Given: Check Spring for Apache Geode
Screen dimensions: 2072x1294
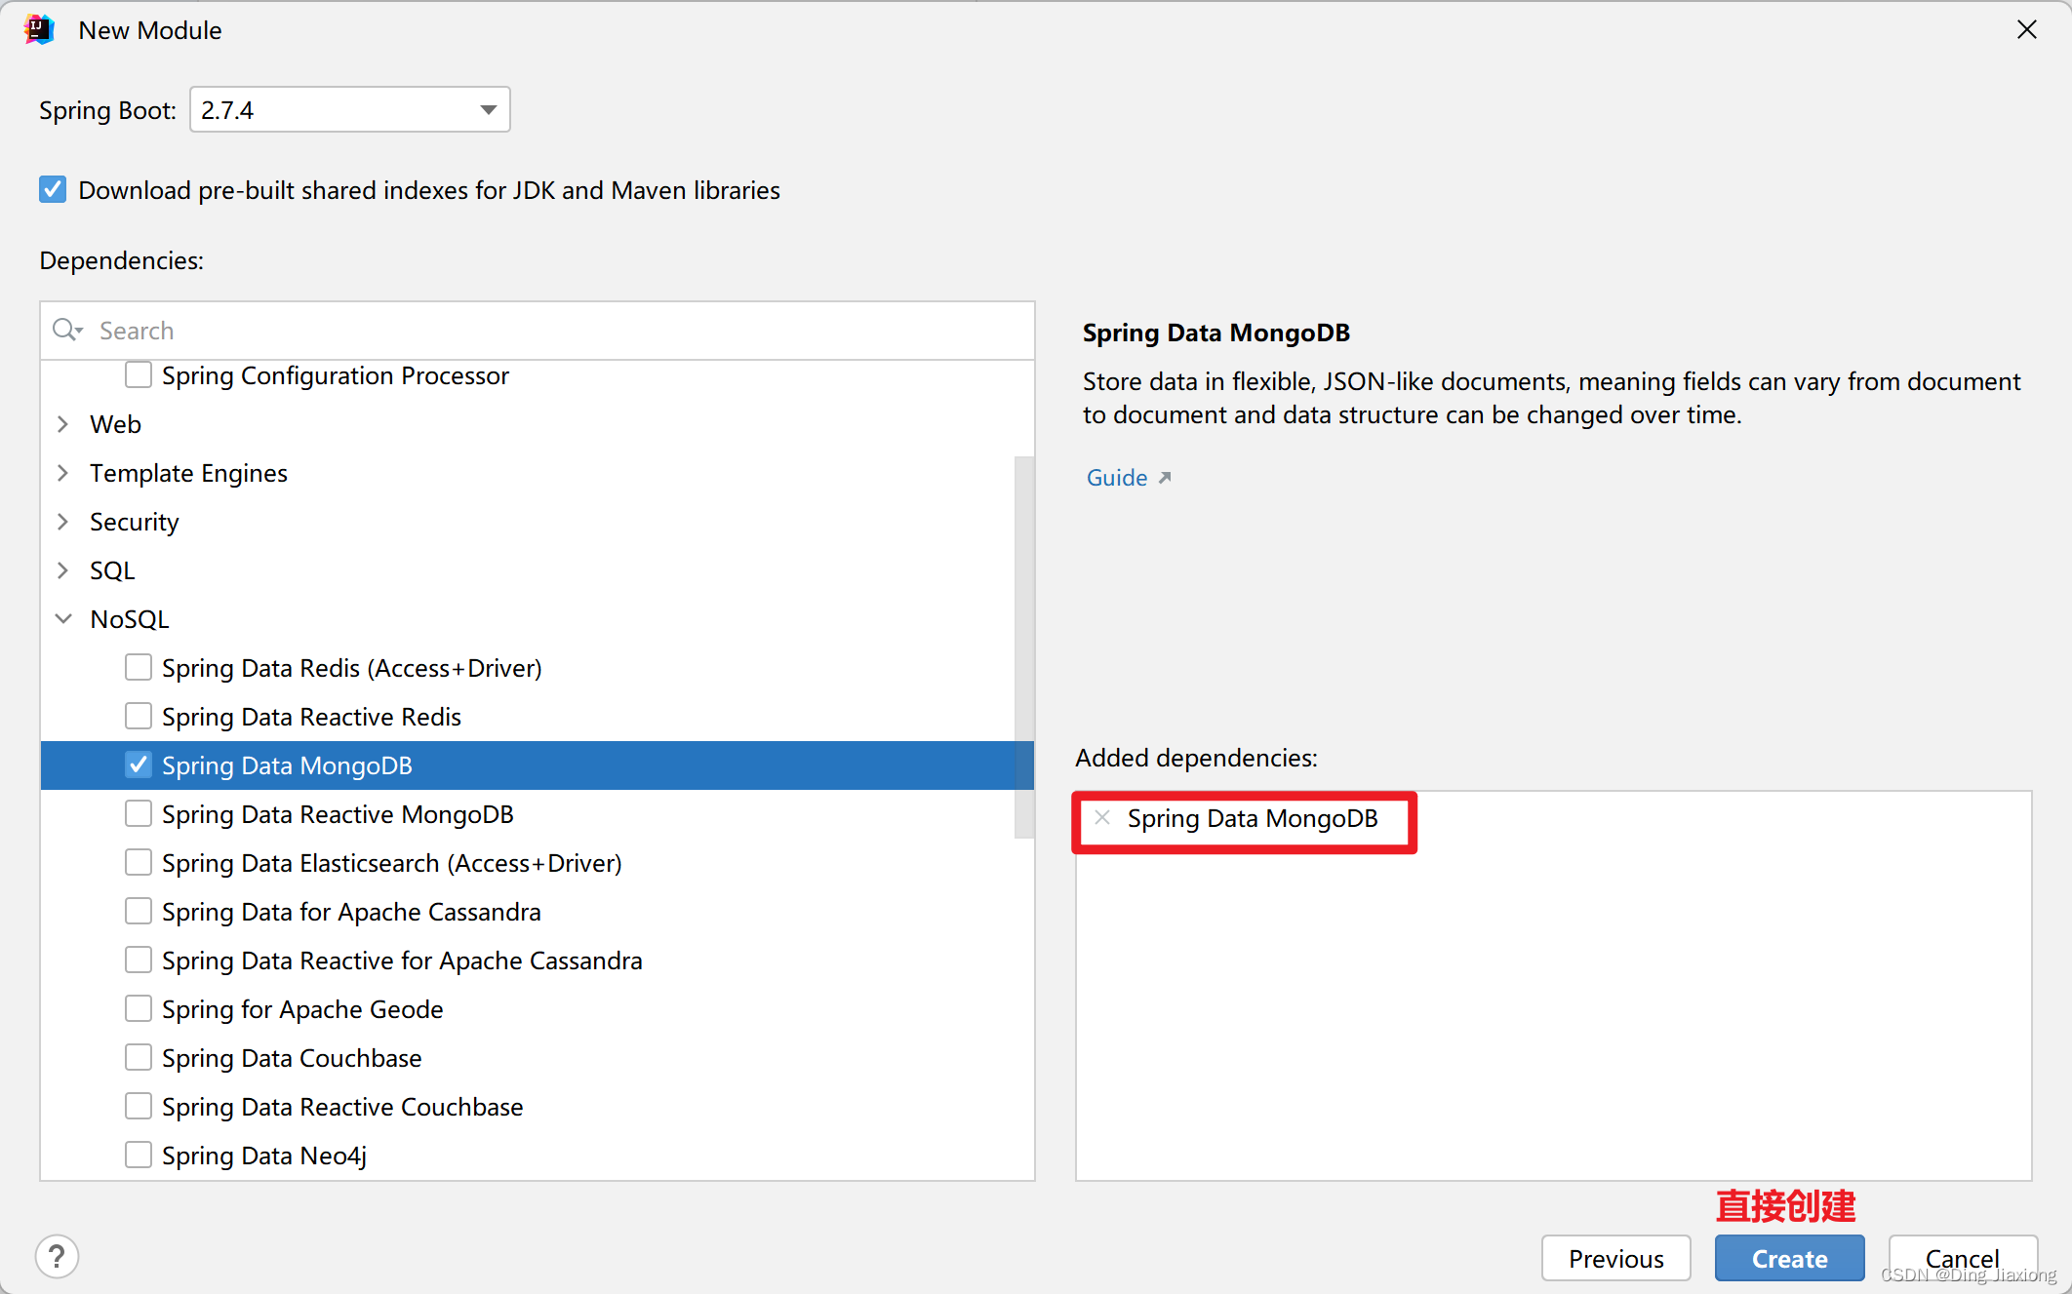Looking at the screenshot, I should [139, 1009].
